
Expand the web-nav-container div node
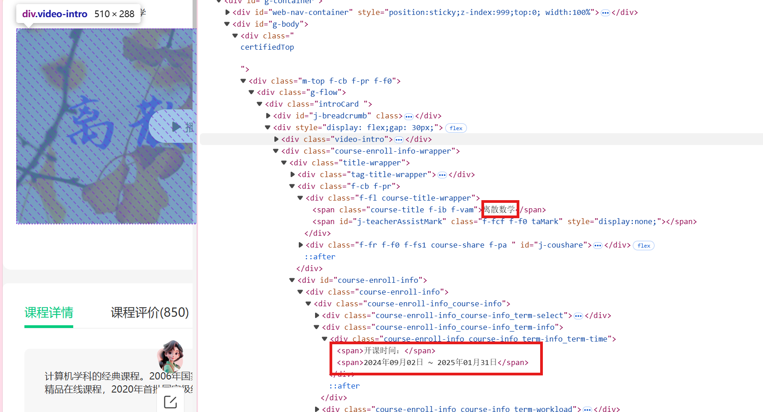pyautogui.click(x=227, y=12)
